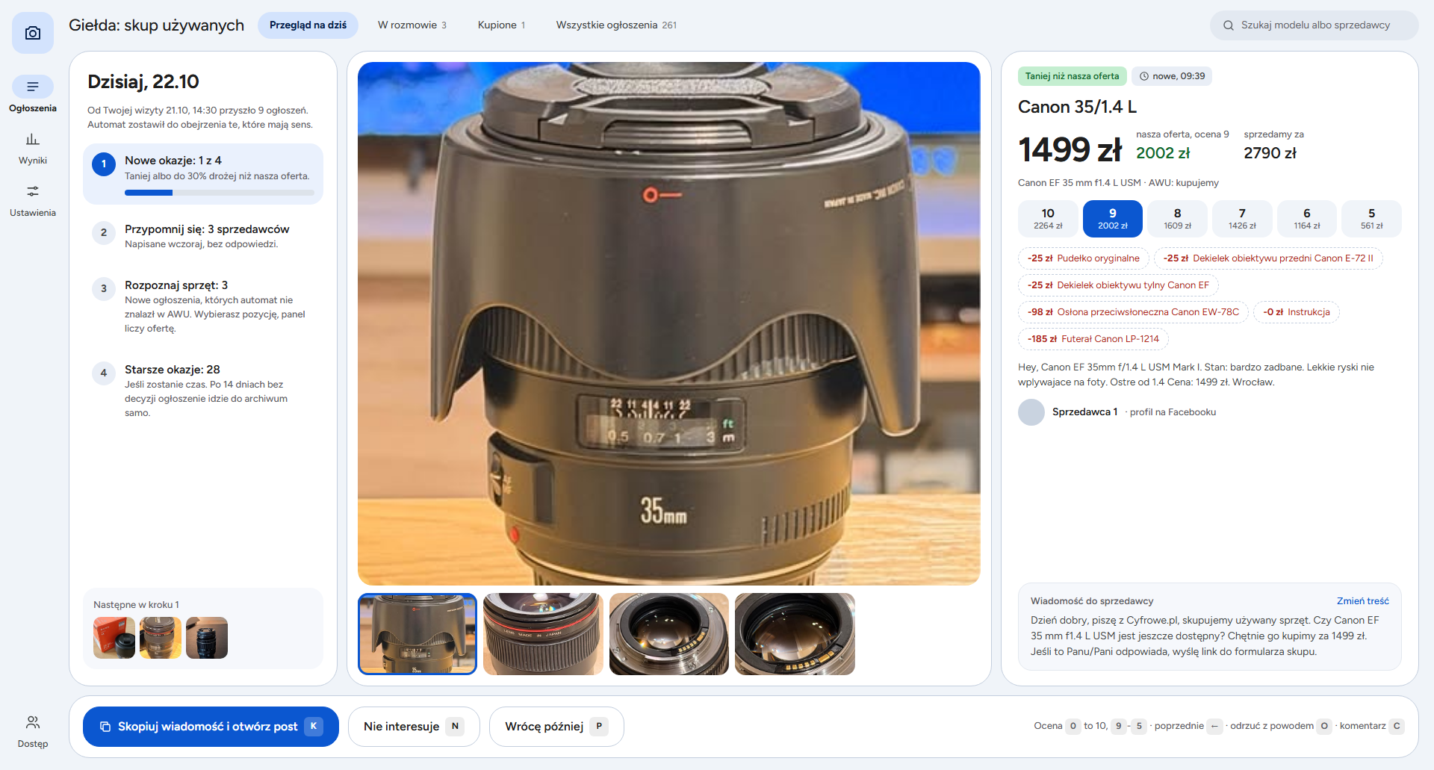Click Skopiuj wiadomość i otwórz post
Image resolution: width=1434 pixels, height=770 pixels.
pyautogui.click(x=211, y=727)
